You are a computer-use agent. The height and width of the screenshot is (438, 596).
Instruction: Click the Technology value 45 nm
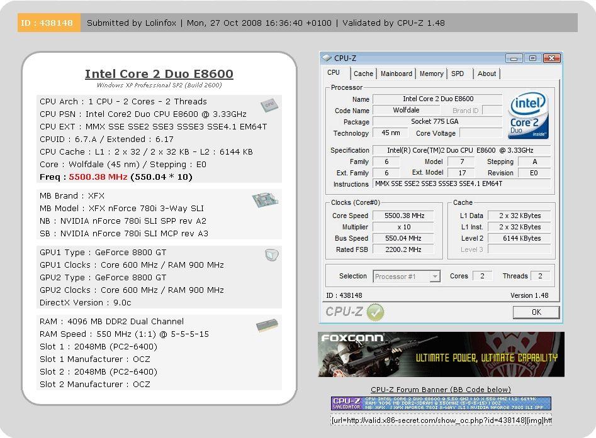tap(390, 133)
